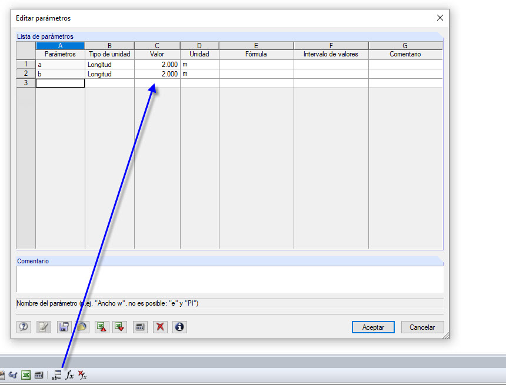Select column E header
Screen dimensions: 506x385
pyautogui.click(x=256, y=45)
